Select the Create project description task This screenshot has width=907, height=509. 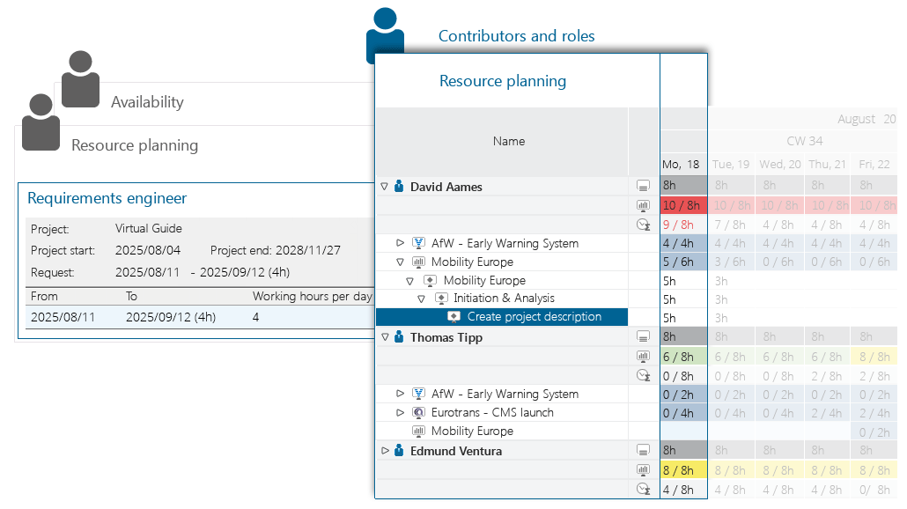tap(534, 317)
